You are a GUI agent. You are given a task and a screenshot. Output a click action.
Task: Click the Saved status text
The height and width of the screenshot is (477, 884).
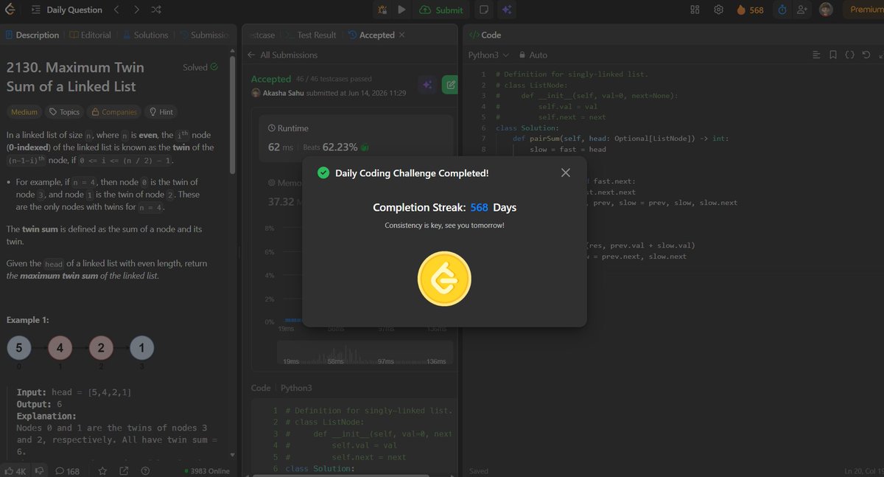click(x=479, y=471)
